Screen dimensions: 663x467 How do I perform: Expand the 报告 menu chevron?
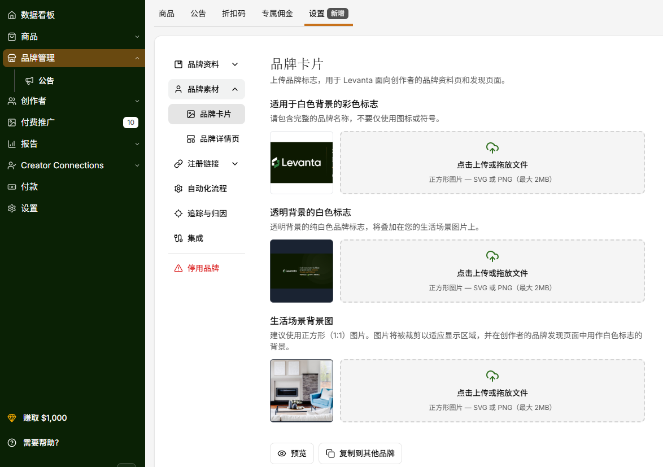tap(137, 144)
